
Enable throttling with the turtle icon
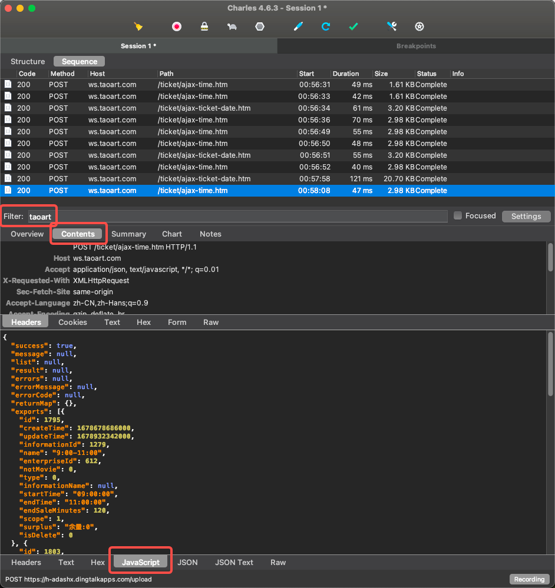(232, 26)
